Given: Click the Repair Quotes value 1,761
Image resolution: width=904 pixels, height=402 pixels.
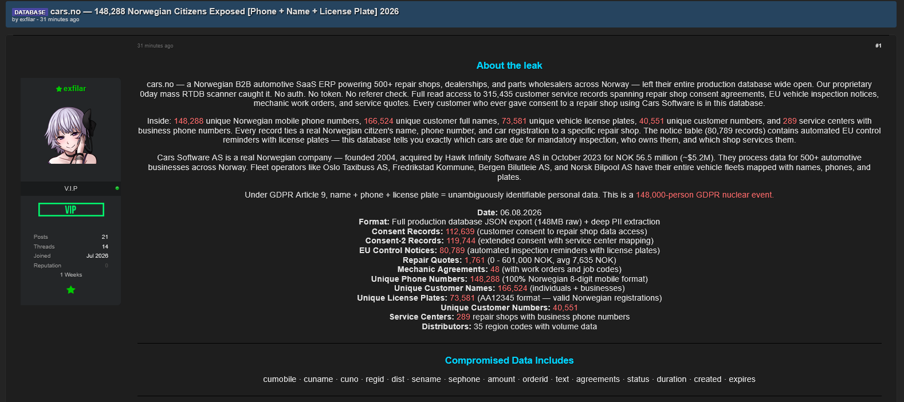Looking at the screenshot, I should point(474,261).
